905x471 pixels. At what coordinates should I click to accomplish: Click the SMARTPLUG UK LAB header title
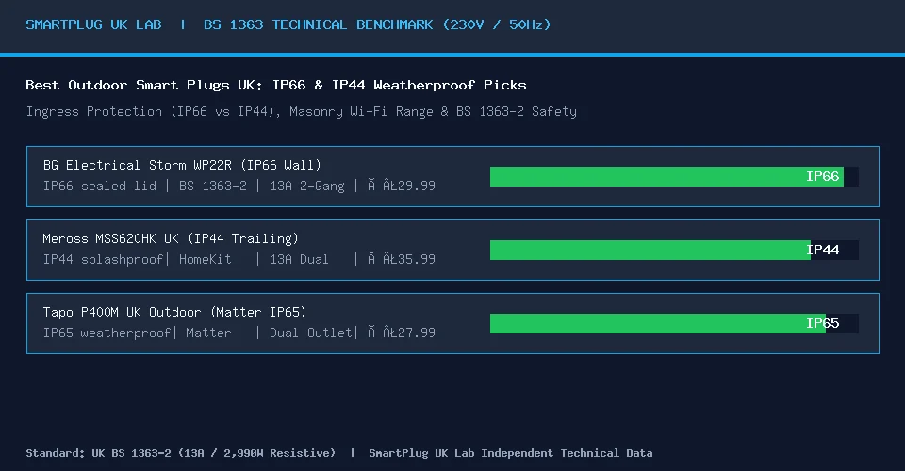93,24
